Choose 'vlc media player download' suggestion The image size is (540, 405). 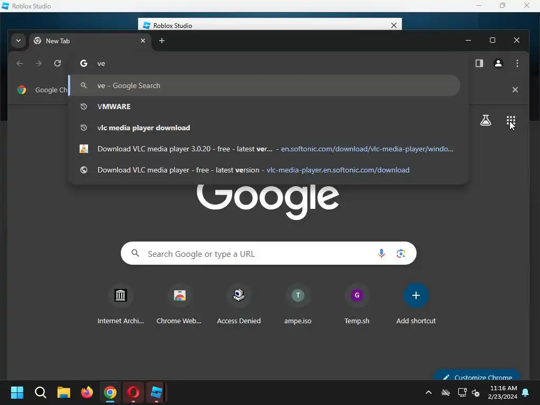(x=265, y=128)
